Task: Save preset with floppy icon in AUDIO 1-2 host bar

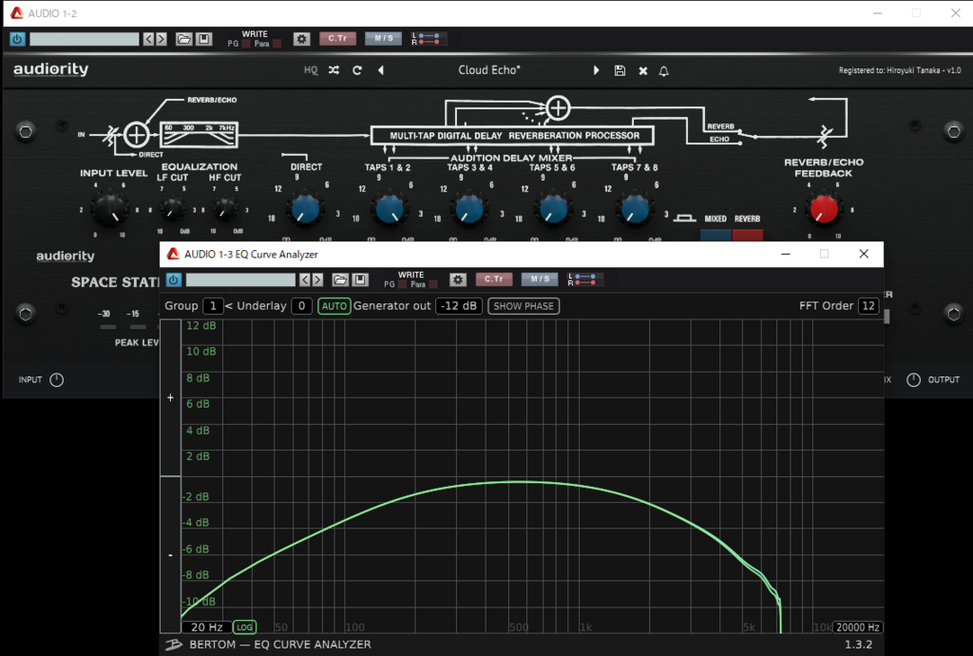Action: click(203, 39)
